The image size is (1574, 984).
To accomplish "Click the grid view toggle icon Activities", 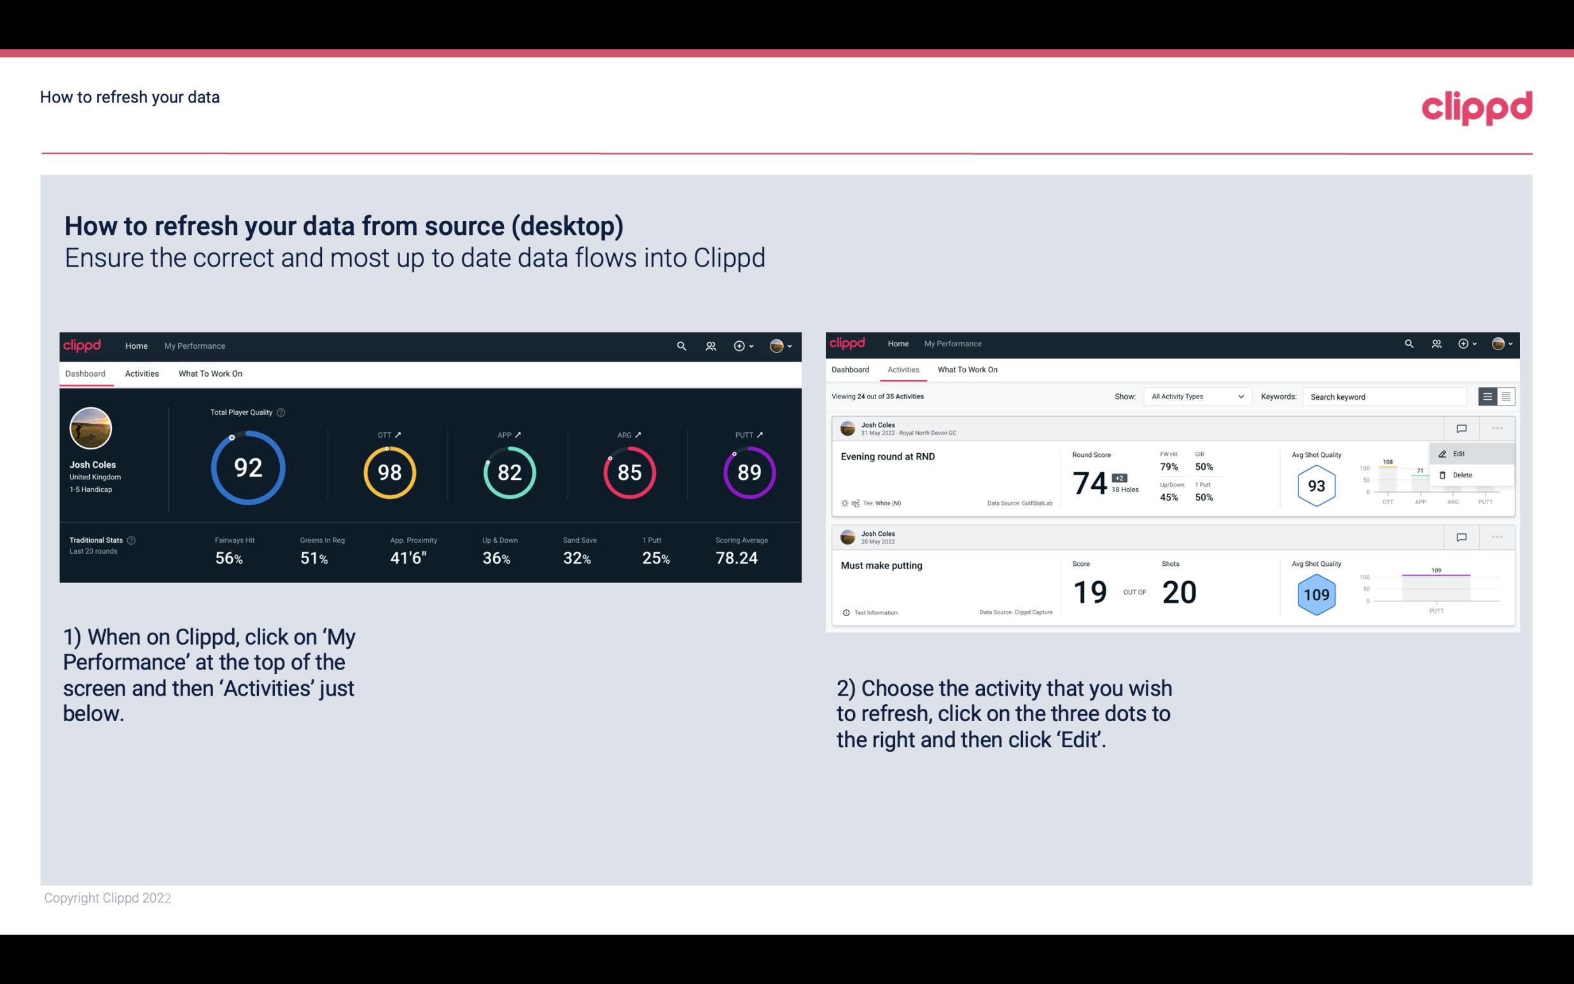I will 1505,396.
